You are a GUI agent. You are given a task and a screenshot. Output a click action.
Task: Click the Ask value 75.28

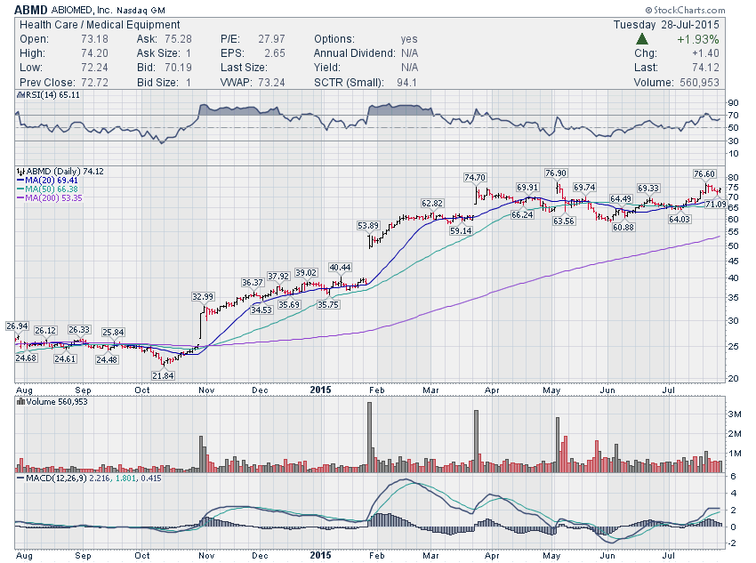[x=178, y=39]
